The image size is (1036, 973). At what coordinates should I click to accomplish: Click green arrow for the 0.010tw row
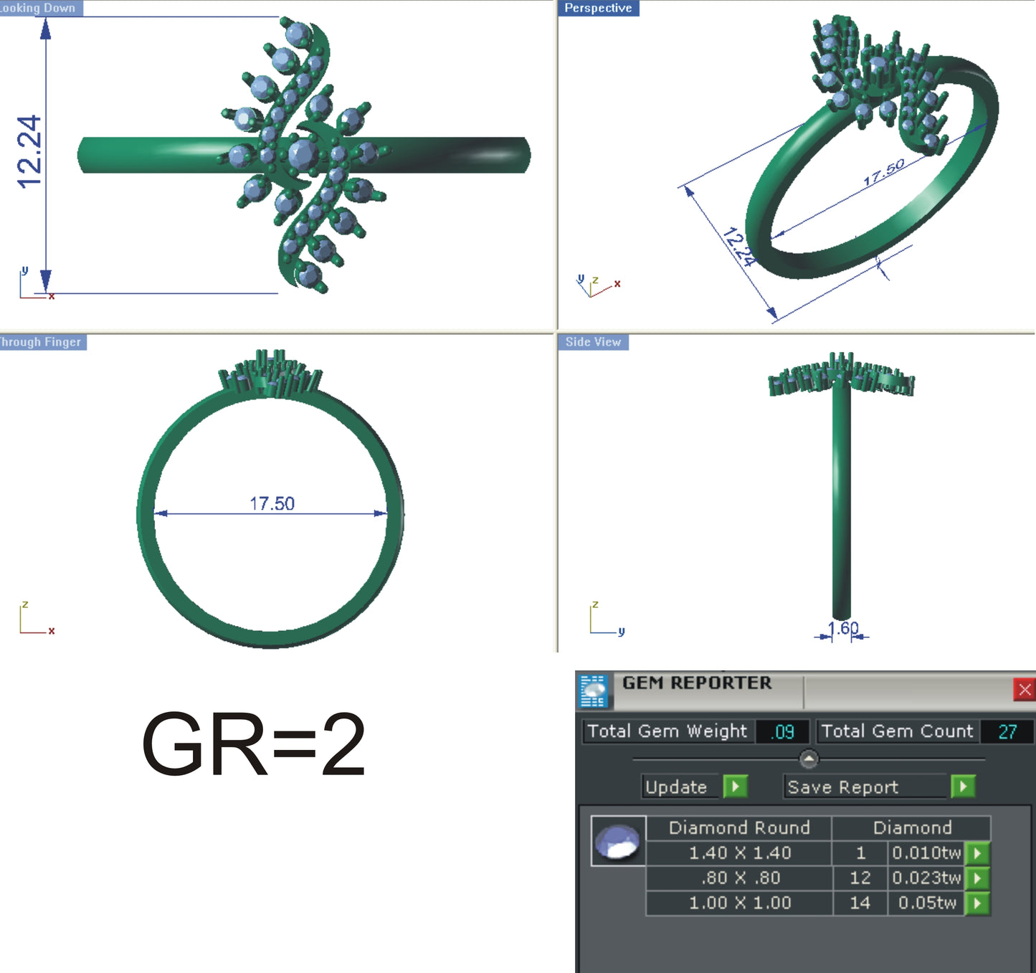click(977, 853)
